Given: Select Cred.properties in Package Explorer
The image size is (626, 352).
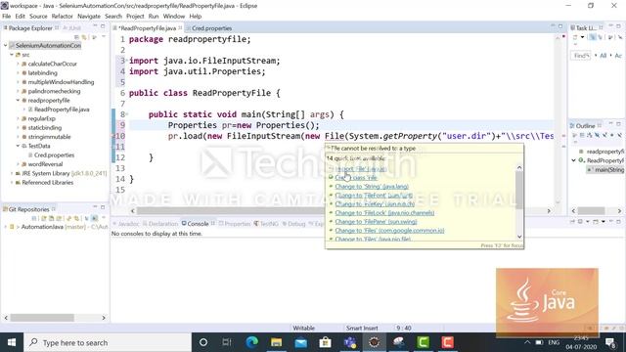Looking at the screenshot, I should pos(54,155).
